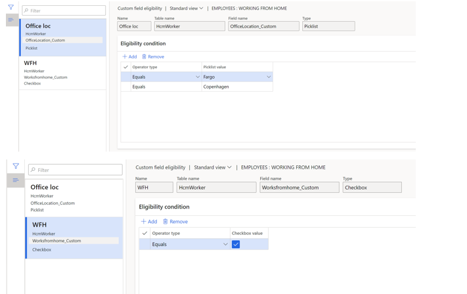Click Add in top Eligibility condition
Image resolution: width=467 pixels, height=294 pixels.
[129, 56]
